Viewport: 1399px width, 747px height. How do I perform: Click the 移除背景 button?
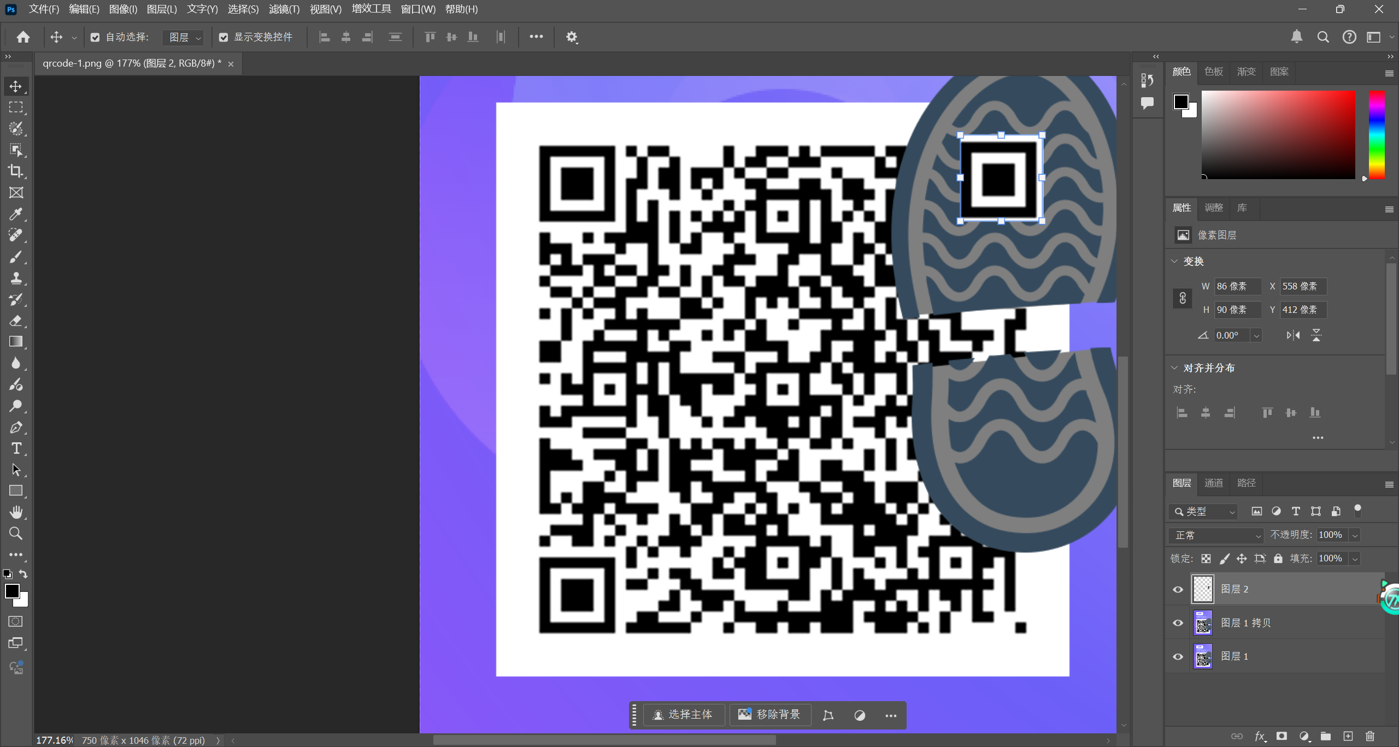click(770, 715)
